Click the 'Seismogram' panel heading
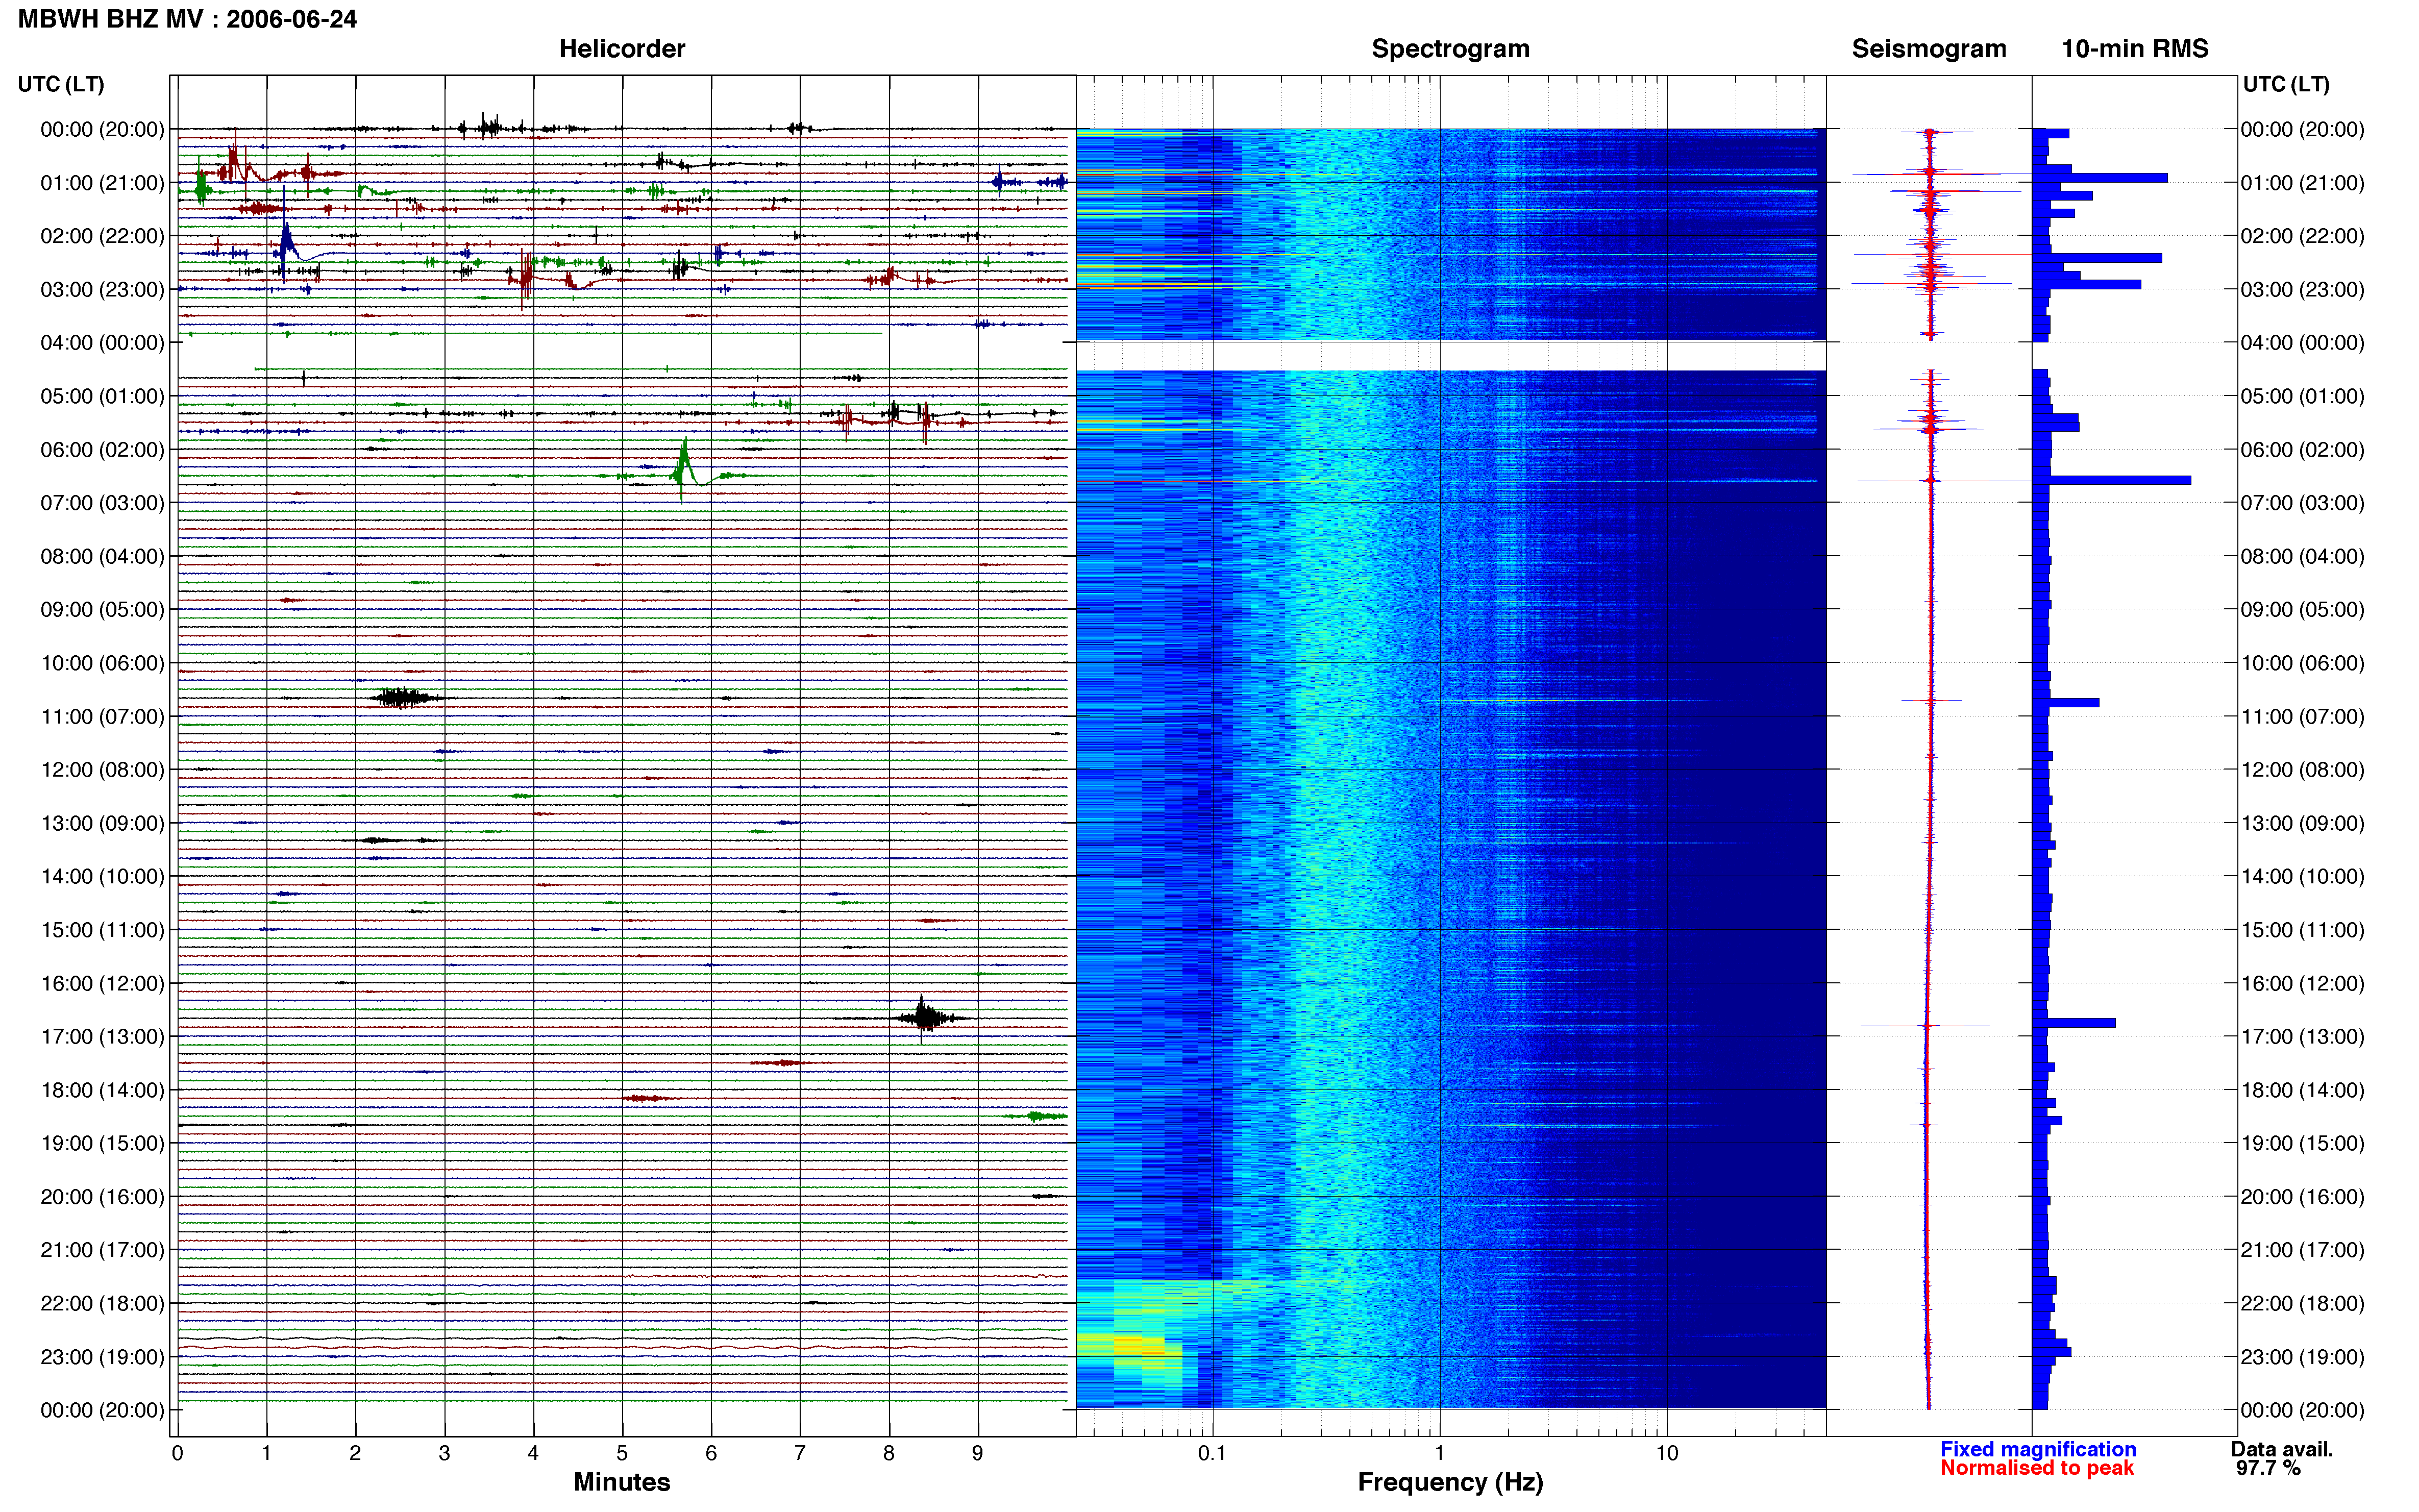This screenshot has height=1512, width=2419. pos(1929,49)
